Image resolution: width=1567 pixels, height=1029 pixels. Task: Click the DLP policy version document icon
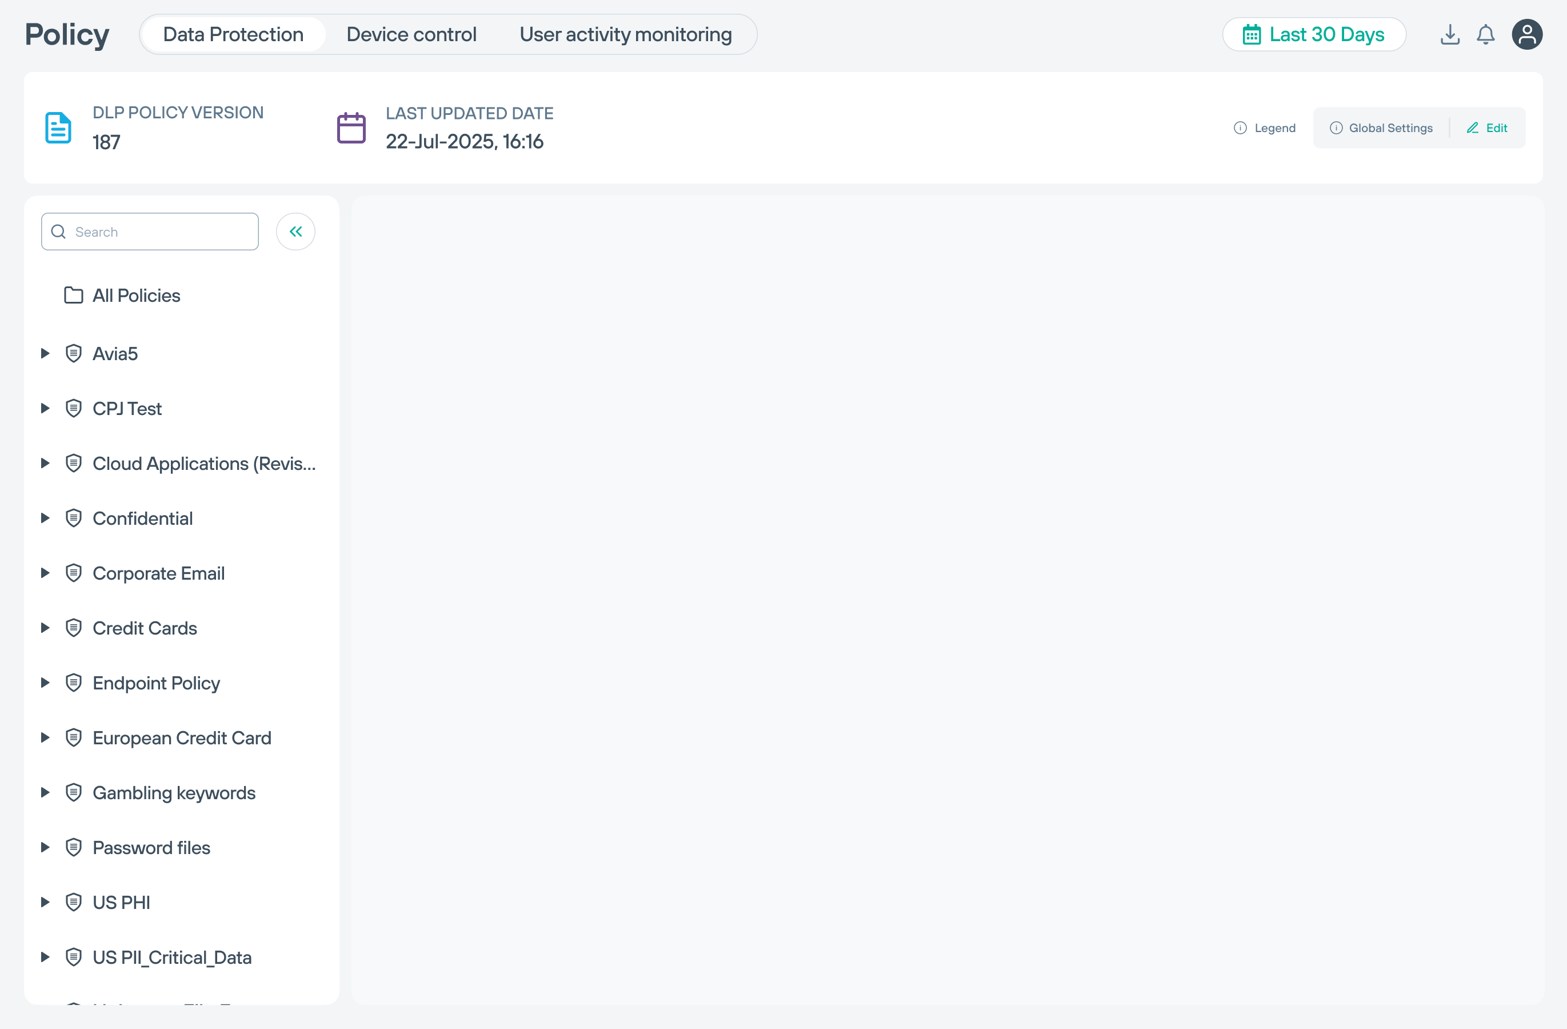pyautogui.click(x=58, y=128)
